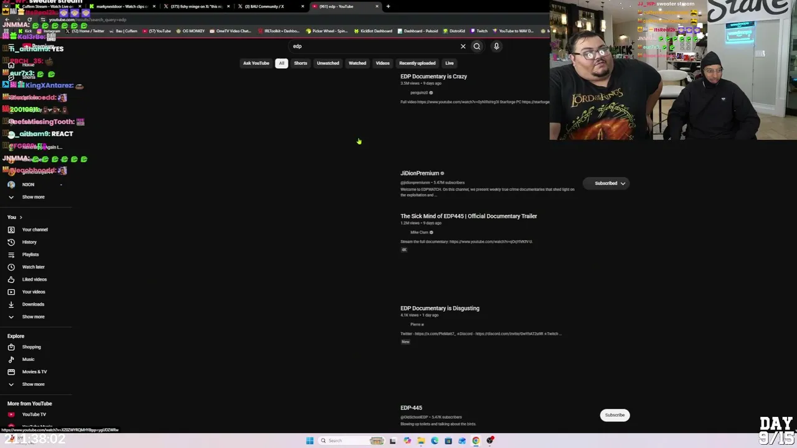Image resolution: width=797 pixels, height=448 pixels.
Task: Switch to Google Chrome on the taskbar
Action: click(476, 441)
